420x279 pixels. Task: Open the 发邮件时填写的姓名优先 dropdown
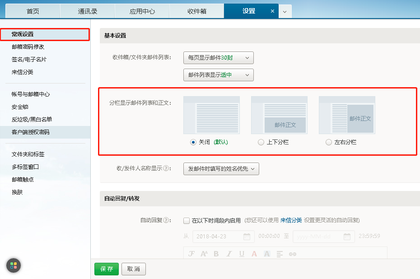[x=221, y=168]
